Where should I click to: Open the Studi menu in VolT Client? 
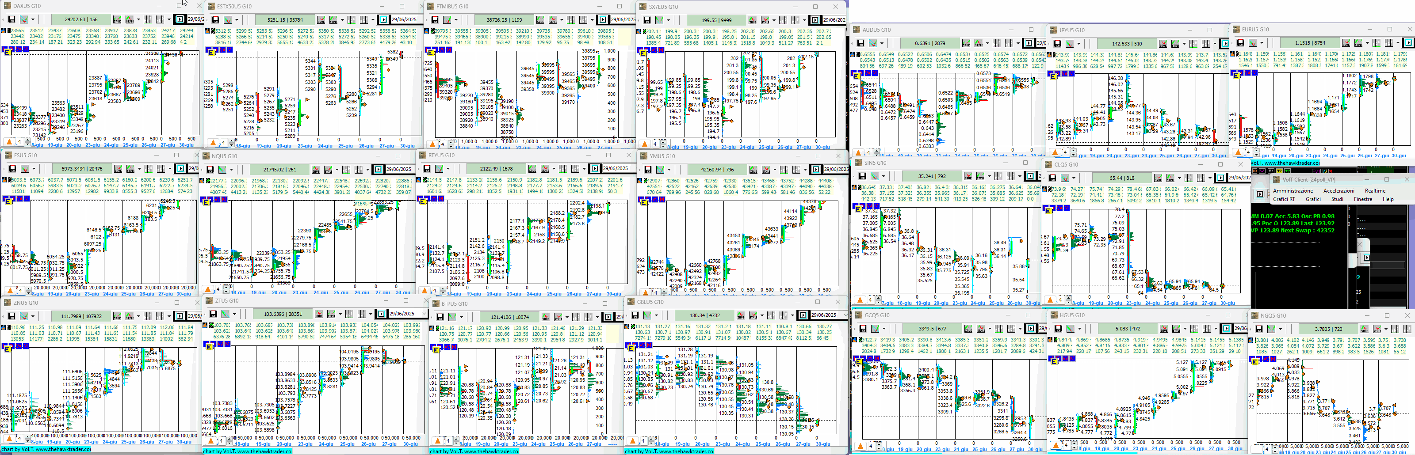click(1337, 199)
